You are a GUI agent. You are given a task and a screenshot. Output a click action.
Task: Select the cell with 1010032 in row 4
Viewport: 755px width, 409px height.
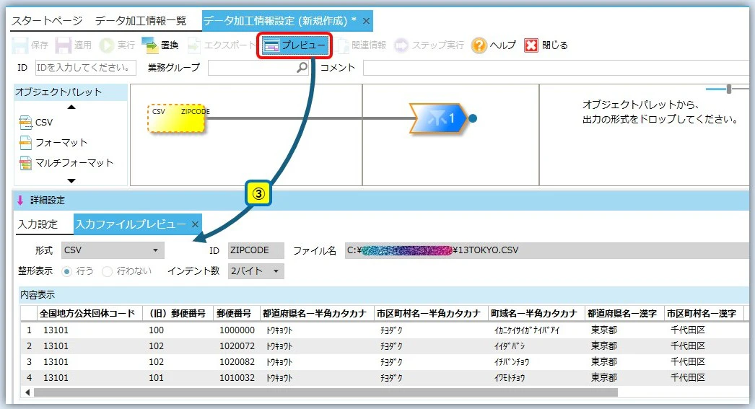coord(237,378)
